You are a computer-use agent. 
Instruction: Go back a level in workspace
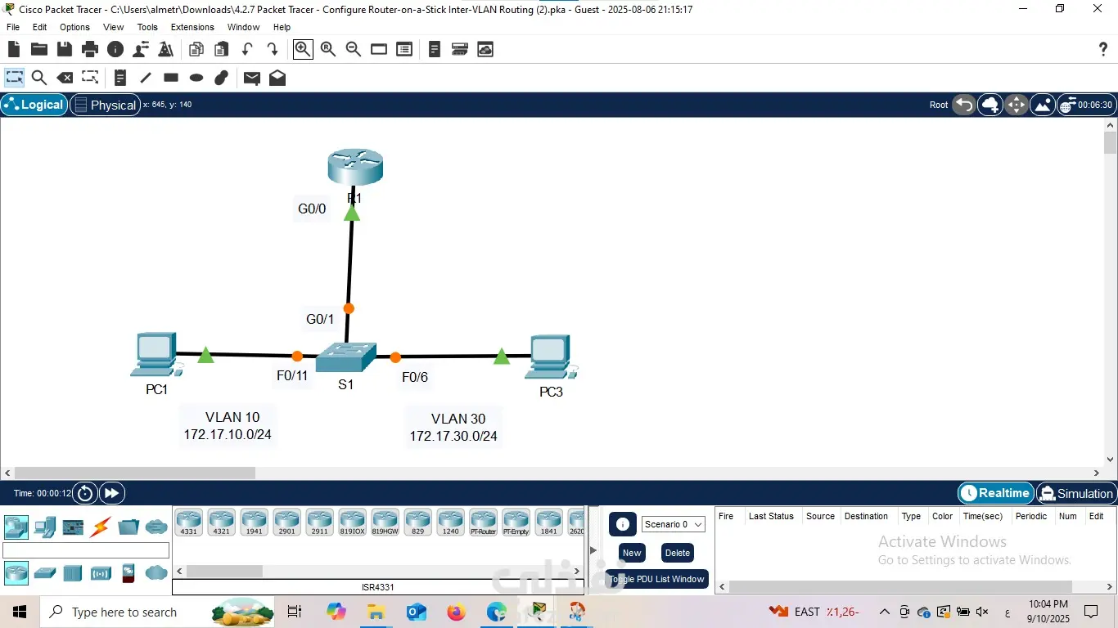(964, 105)
